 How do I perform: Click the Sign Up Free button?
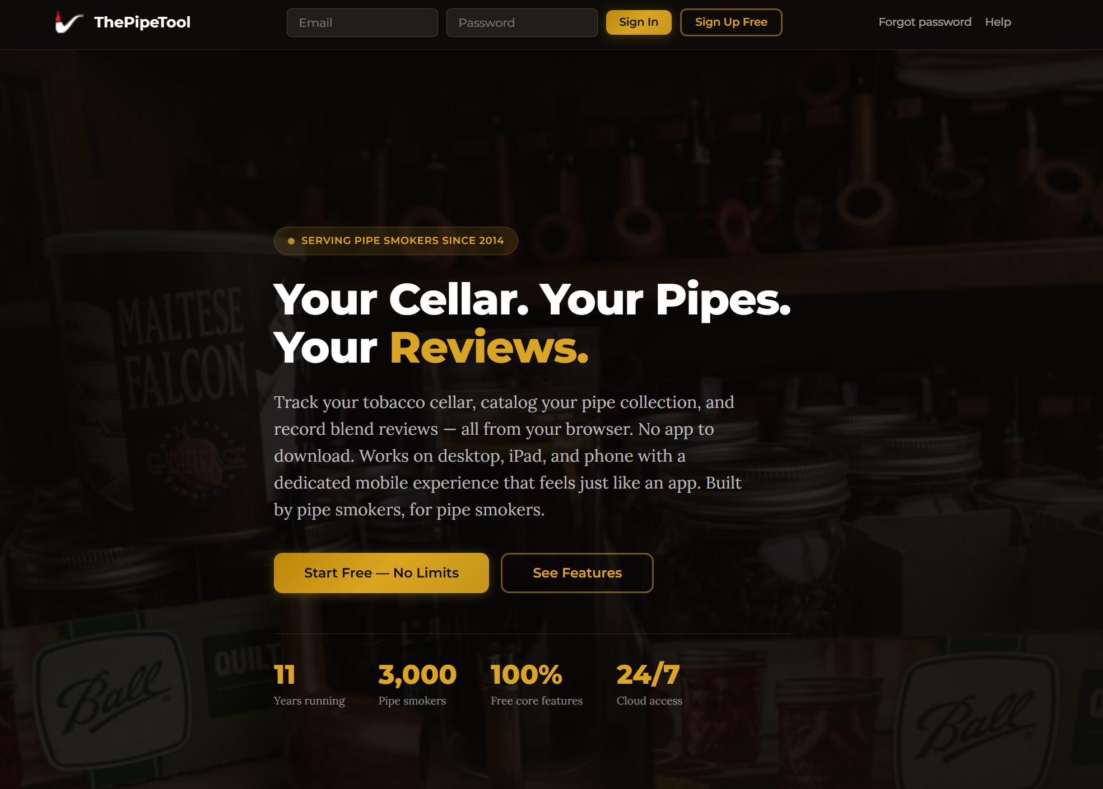coord(731,22)
